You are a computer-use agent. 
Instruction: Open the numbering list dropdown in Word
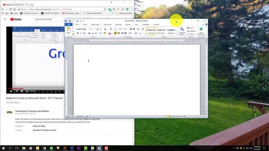122,29
